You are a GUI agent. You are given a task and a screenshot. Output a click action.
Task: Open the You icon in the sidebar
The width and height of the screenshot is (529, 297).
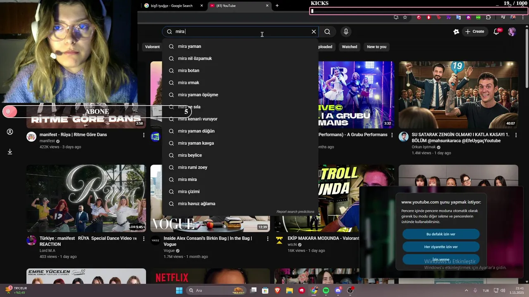pyautogui.click(x=10, y=132)
